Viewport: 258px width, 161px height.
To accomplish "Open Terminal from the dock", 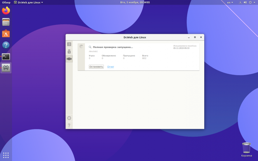I will coord(6,56).
